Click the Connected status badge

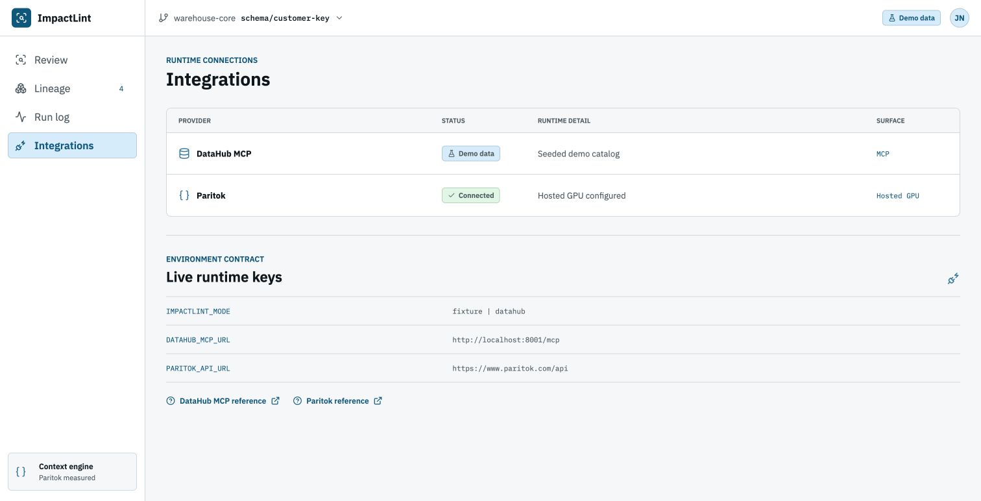point(471,195)
